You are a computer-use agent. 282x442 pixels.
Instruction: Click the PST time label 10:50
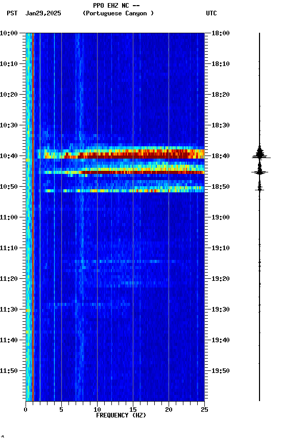9,187
